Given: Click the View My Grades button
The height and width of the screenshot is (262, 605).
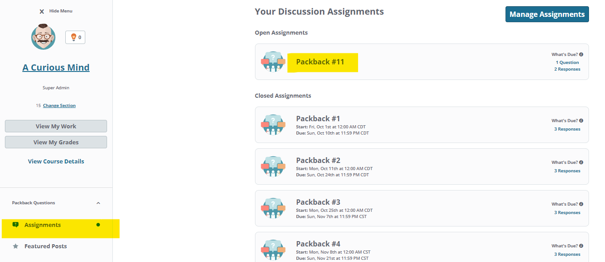Looking at the screenshot, I should pyautogui.click(x=56, y=142).
